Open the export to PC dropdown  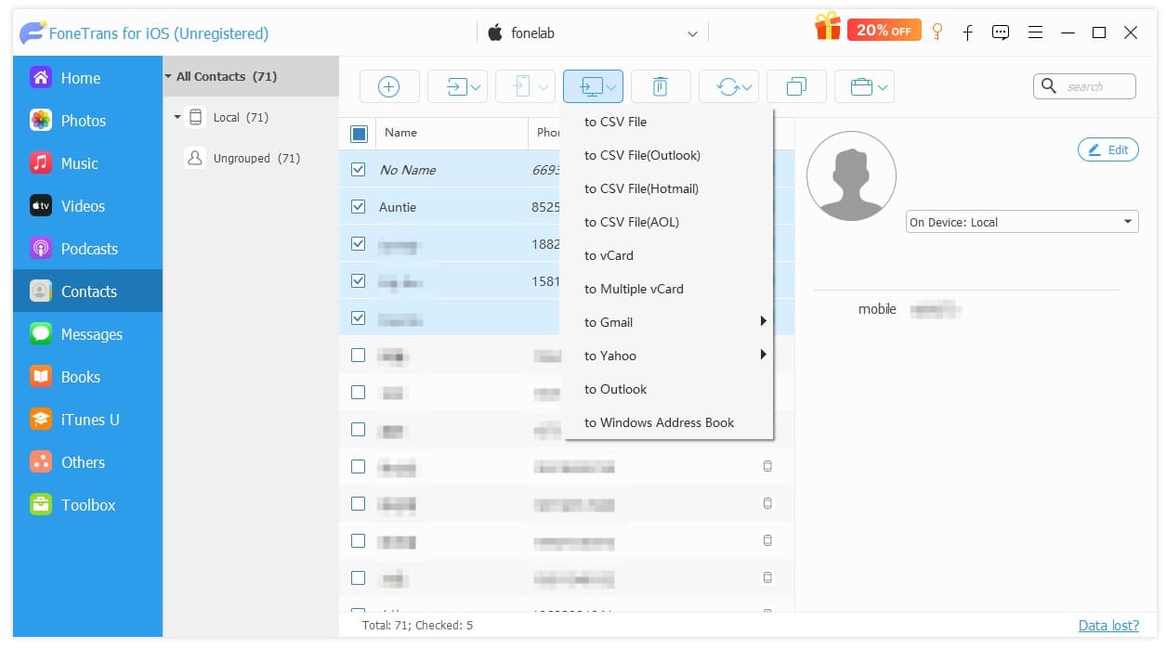[593, 86]
